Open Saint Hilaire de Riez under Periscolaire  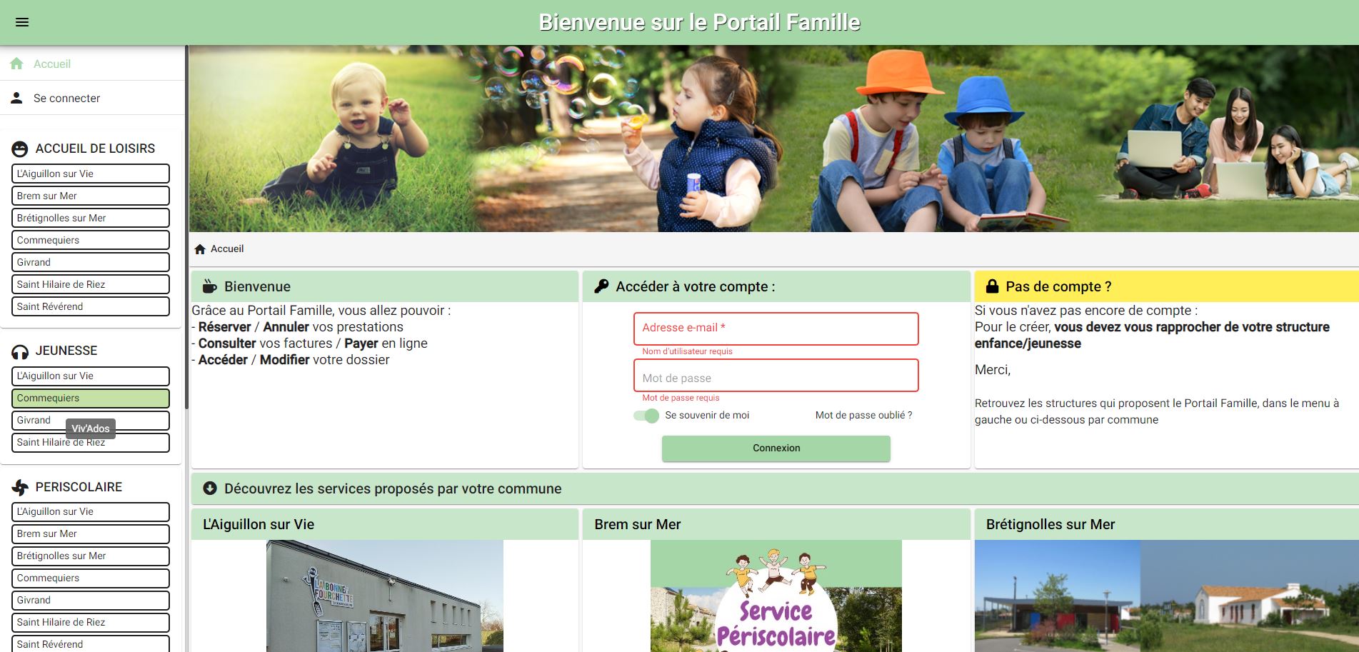(90, 622)
